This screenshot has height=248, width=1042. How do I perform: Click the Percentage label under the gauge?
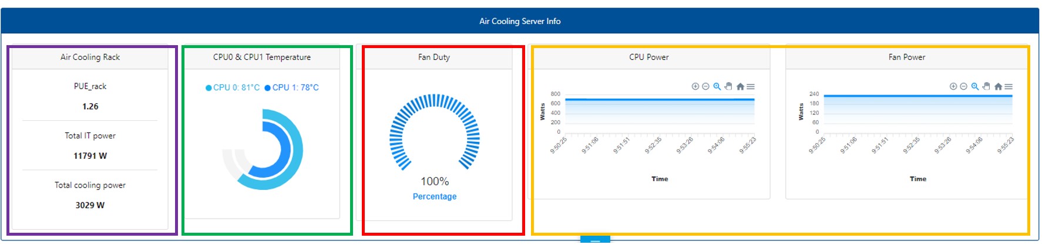pos(435,196)
